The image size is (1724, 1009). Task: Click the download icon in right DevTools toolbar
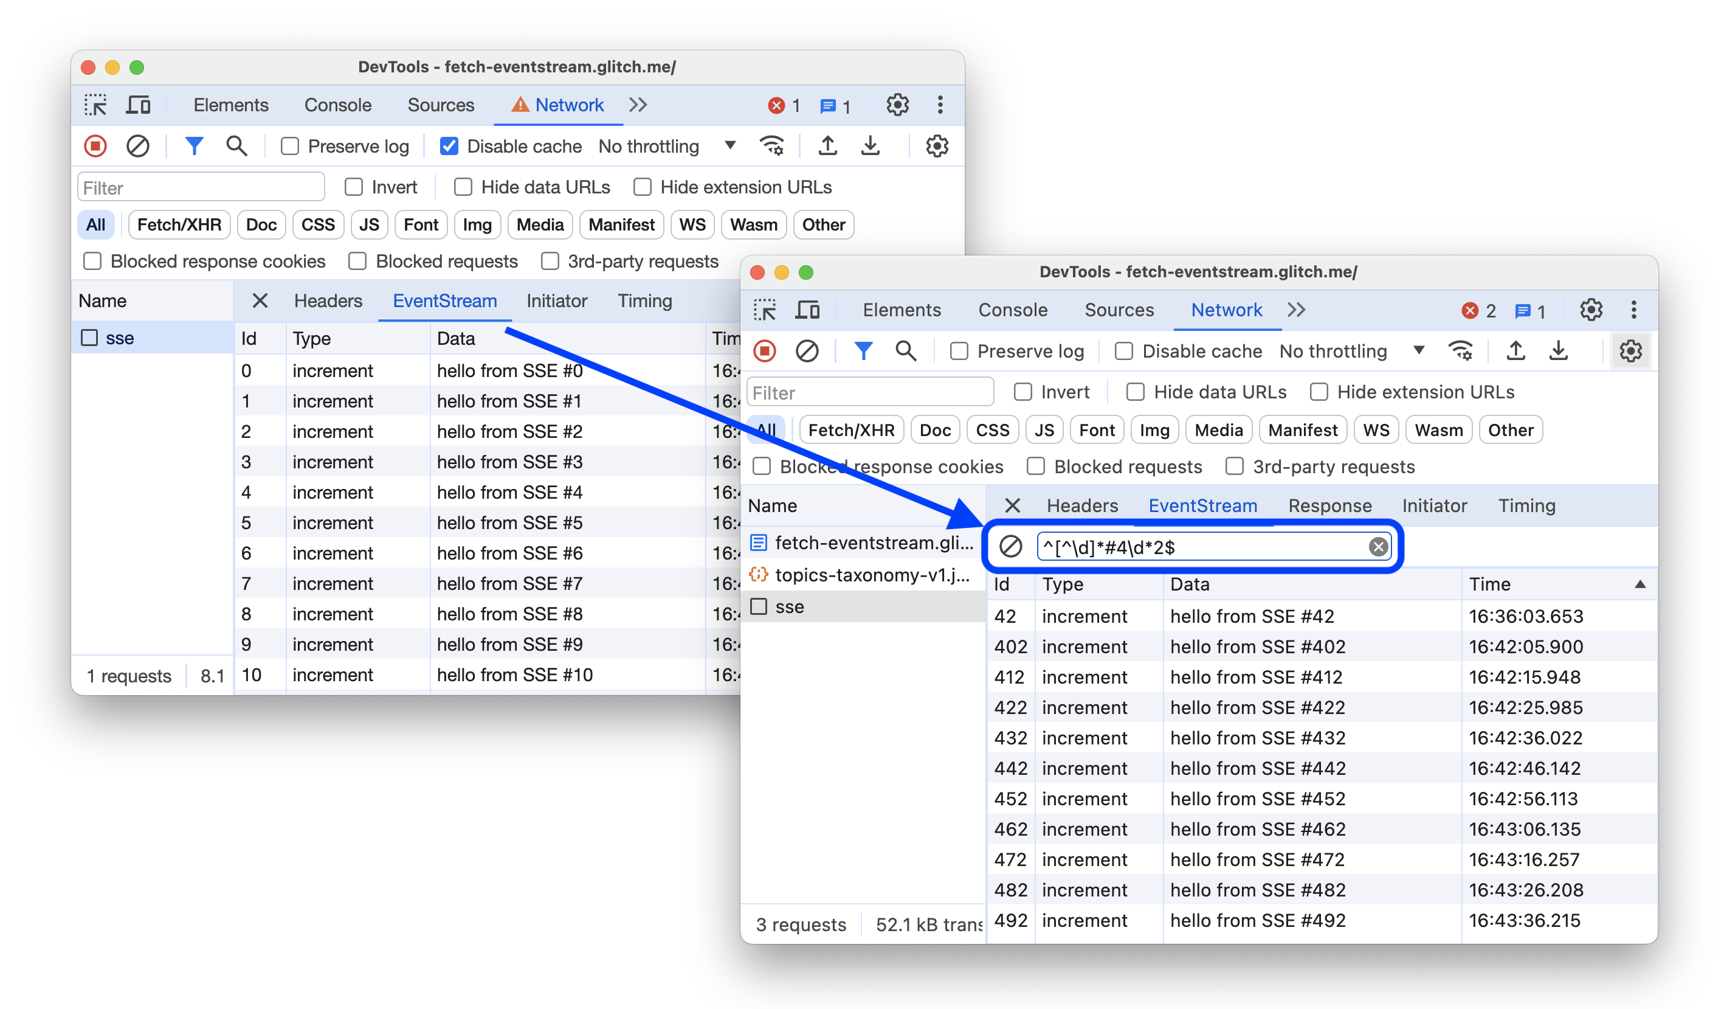(x=1558, y=352)
